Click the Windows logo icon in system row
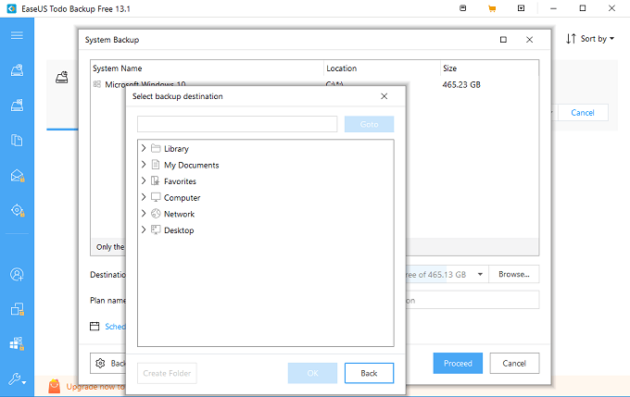The image size is (630, 397). [97, 84]
